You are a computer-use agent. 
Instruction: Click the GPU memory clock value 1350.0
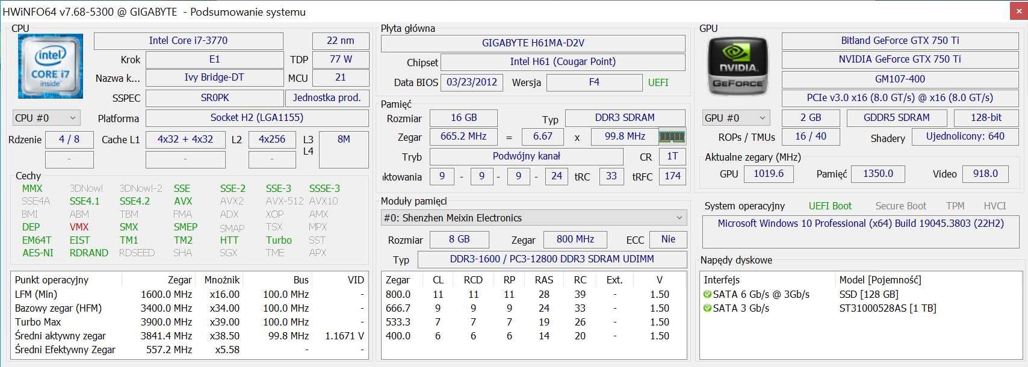click(x=878, y=174)
